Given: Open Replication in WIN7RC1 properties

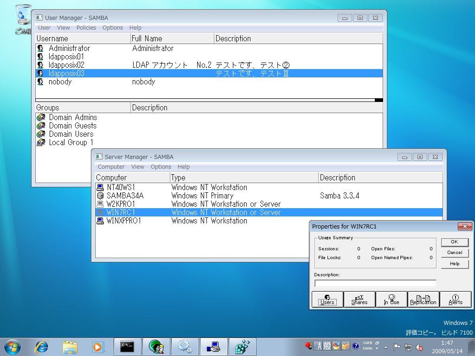Looking at the screenshot, I should click(x=424, y=299).
